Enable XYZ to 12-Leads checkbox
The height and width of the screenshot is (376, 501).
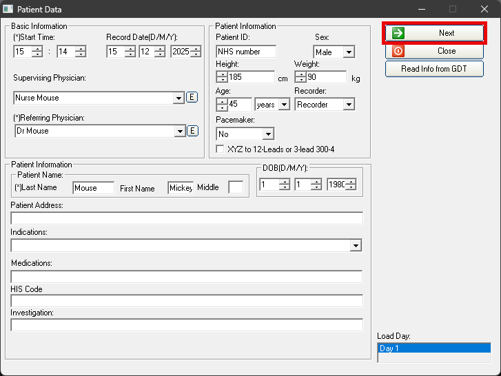[x=221, y=149]
